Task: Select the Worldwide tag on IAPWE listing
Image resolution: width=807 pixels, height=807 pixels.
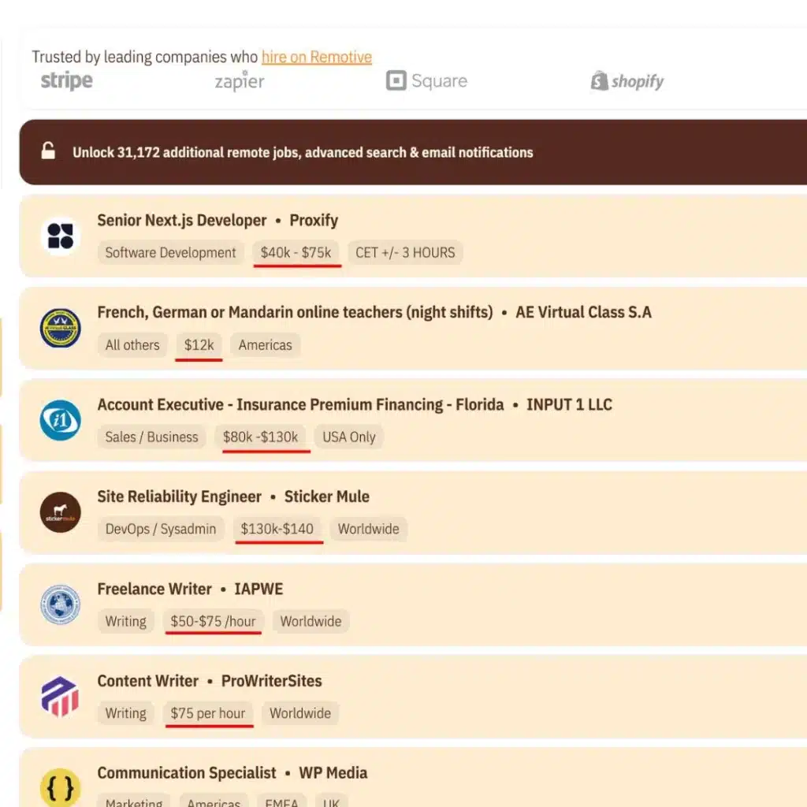Action: [x=311, y=621]
